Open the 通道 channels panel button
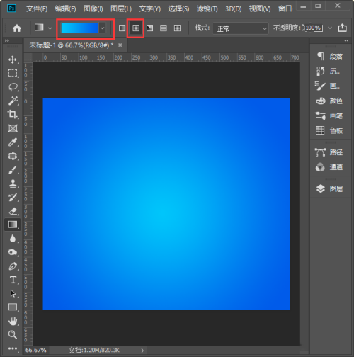 (x=330, y=167)
